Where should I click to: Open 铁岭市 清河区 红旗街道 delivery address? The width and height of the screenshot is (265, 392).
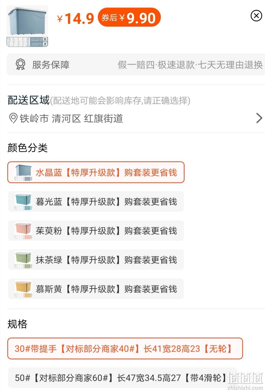136,118
